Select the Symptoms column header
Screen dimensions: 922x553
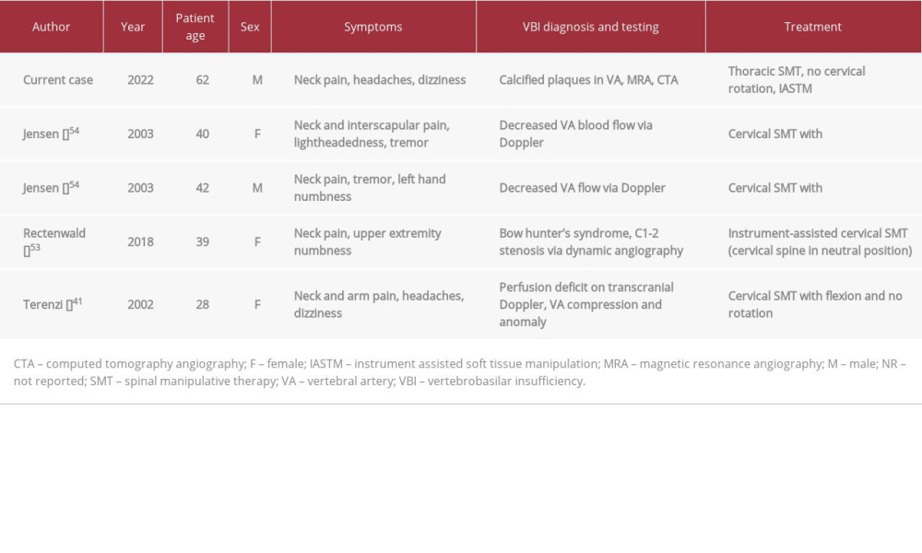tap(373, 27)
